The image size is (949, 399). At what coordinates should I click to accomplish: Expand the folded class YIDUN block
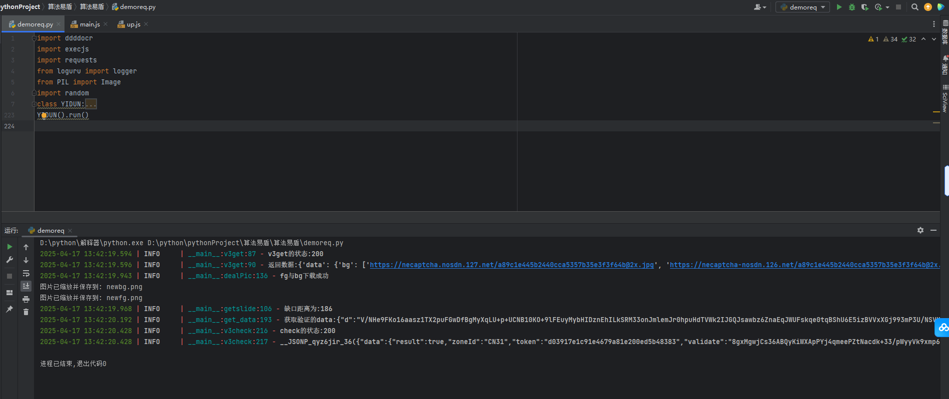pos(90,104)
